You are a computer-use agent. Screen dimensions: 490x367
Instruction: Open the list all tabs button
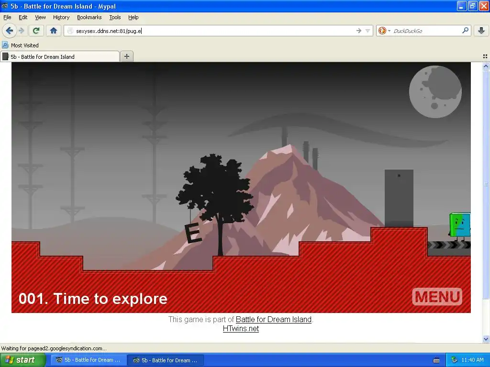(x=485, y=56)
